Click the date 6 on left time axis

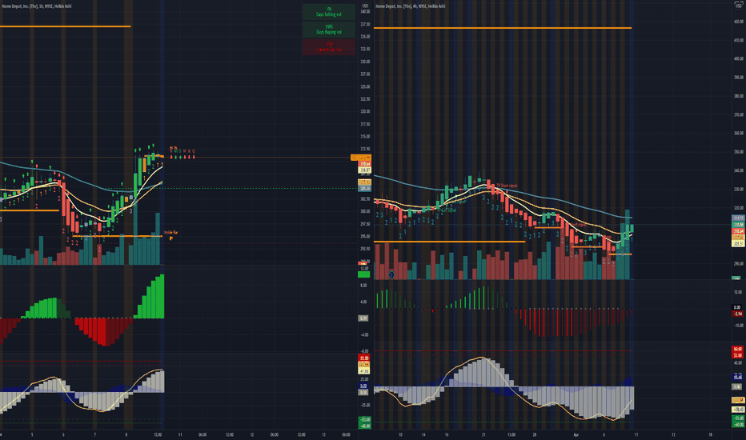click(x=63, y=434)
